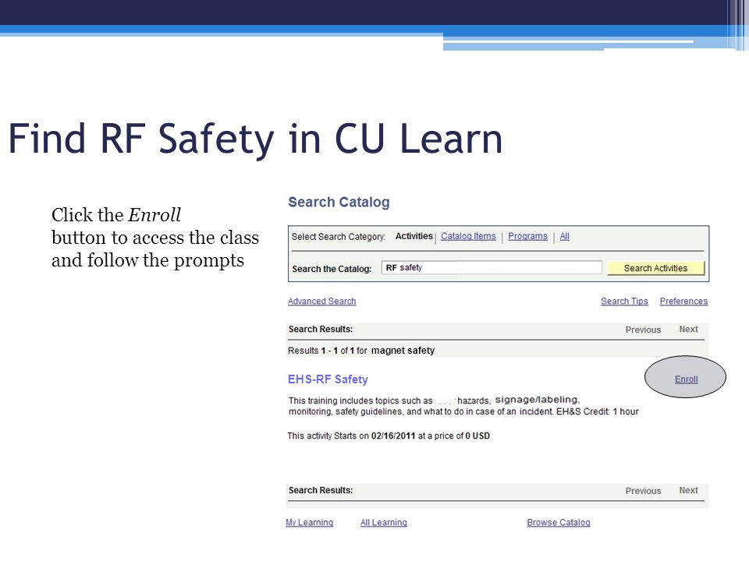Click the 'Click the Enroll button' instruction text

(155, 238)
